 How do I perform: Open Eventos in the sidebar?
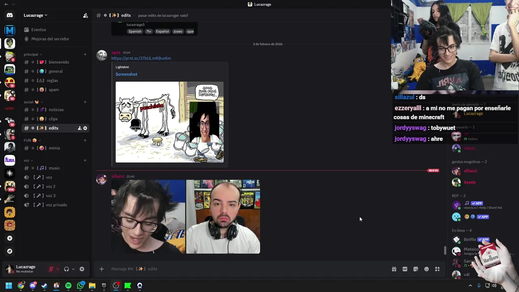(x=39, y=30)
